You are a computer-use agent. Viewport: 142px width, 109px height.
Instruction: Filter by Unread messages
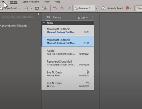58,17
